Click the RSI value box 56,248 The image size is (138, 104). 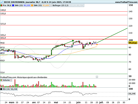pos(132,94)
